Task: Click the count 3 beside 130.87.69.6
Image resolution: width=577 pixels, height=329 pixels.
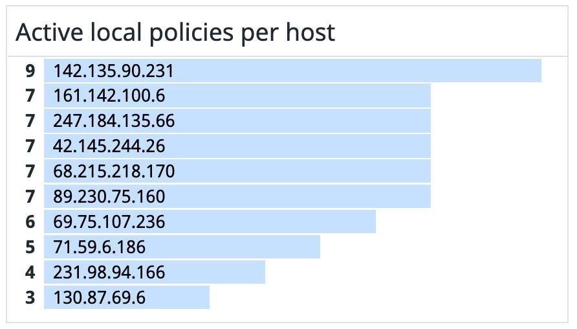Action: (x=30, y=297)
